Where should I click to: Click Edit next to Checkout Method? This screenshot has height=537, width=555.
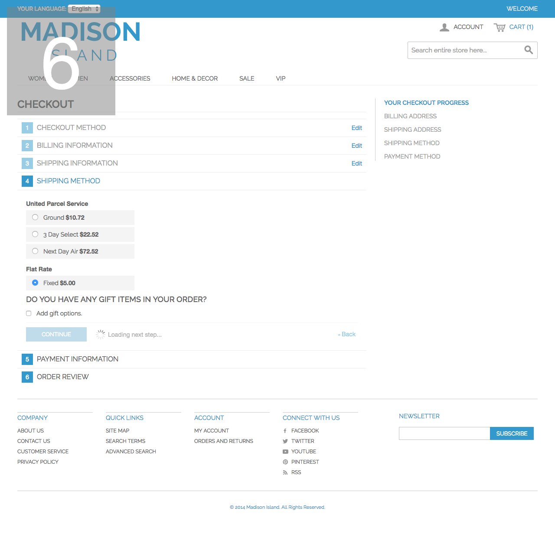click(357, 128)
